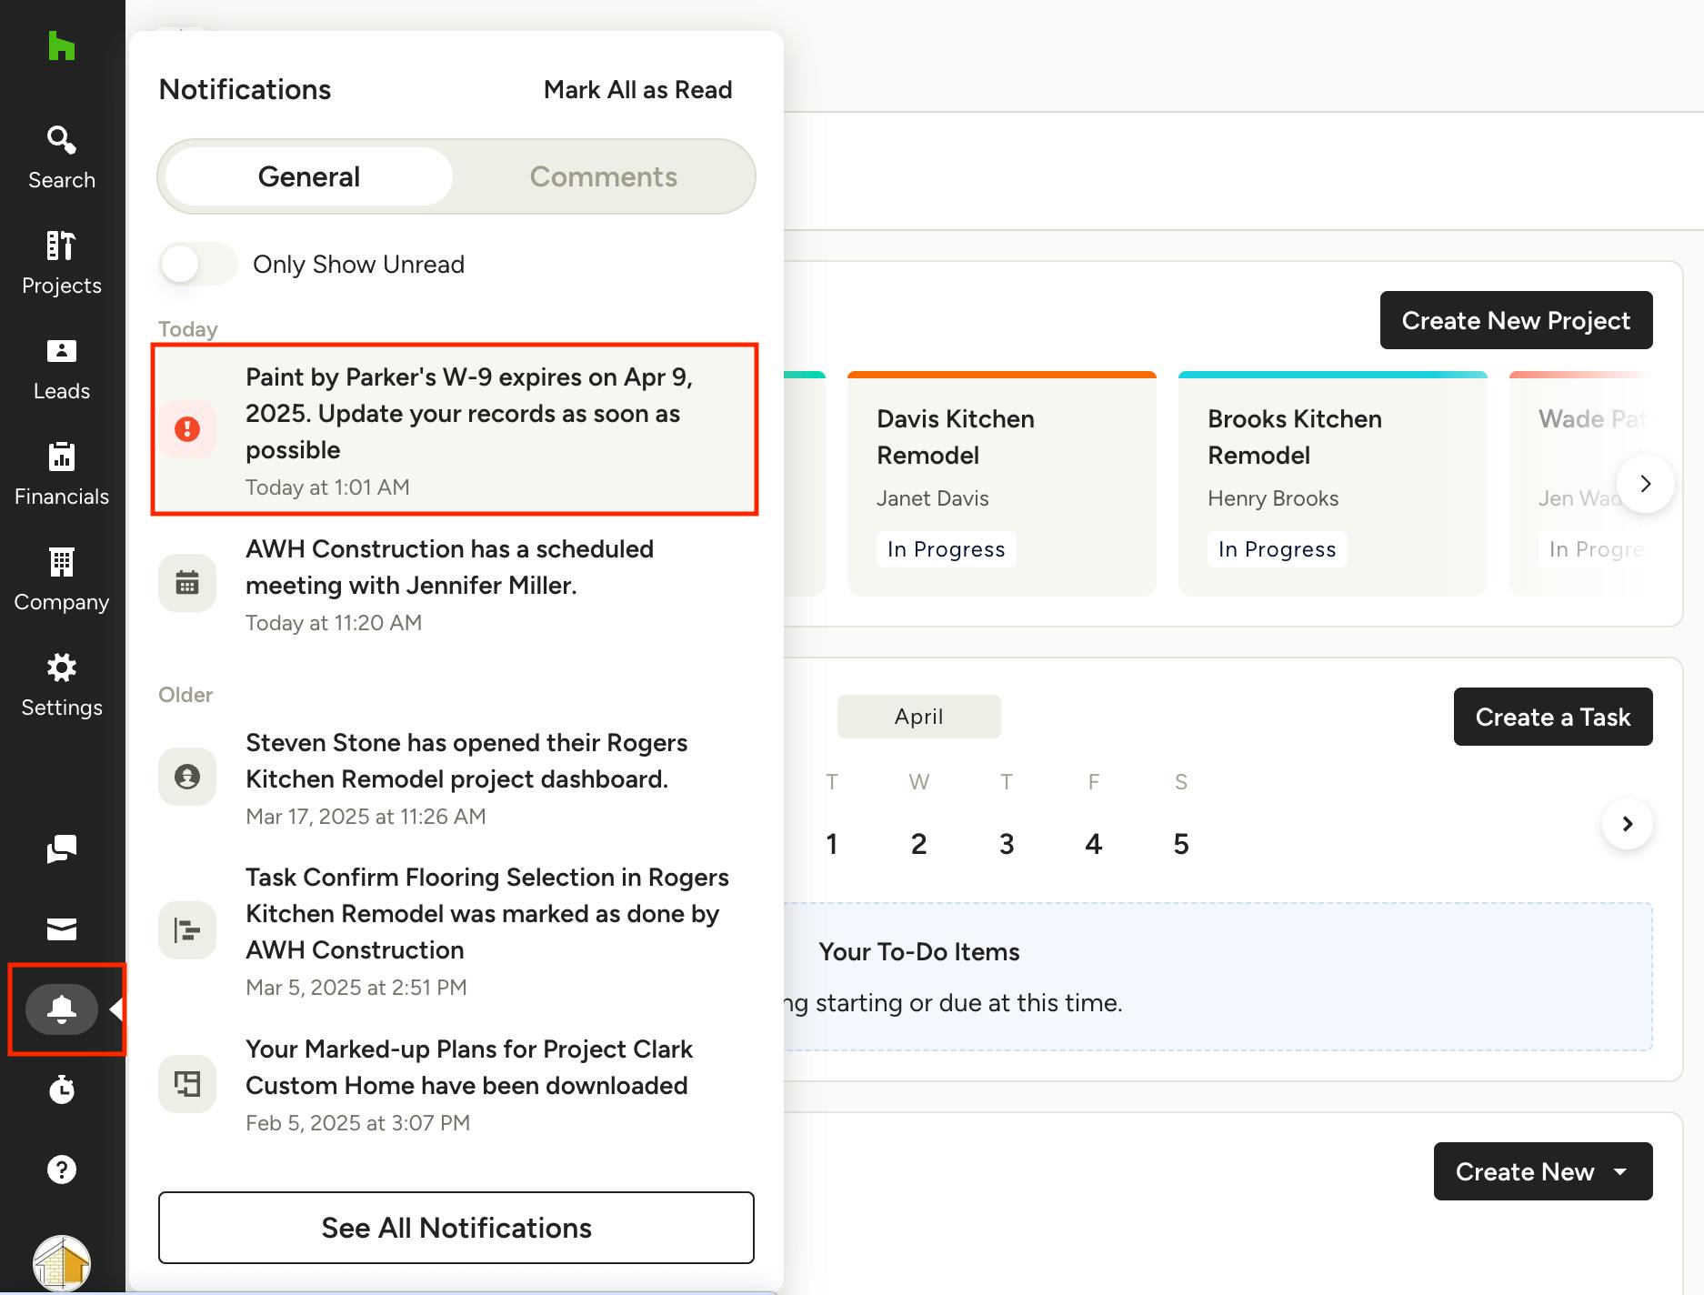Open Search in the sidebar
Image resolution: width=1704 pixels, height=1295 pixels.
coord(62,157)
